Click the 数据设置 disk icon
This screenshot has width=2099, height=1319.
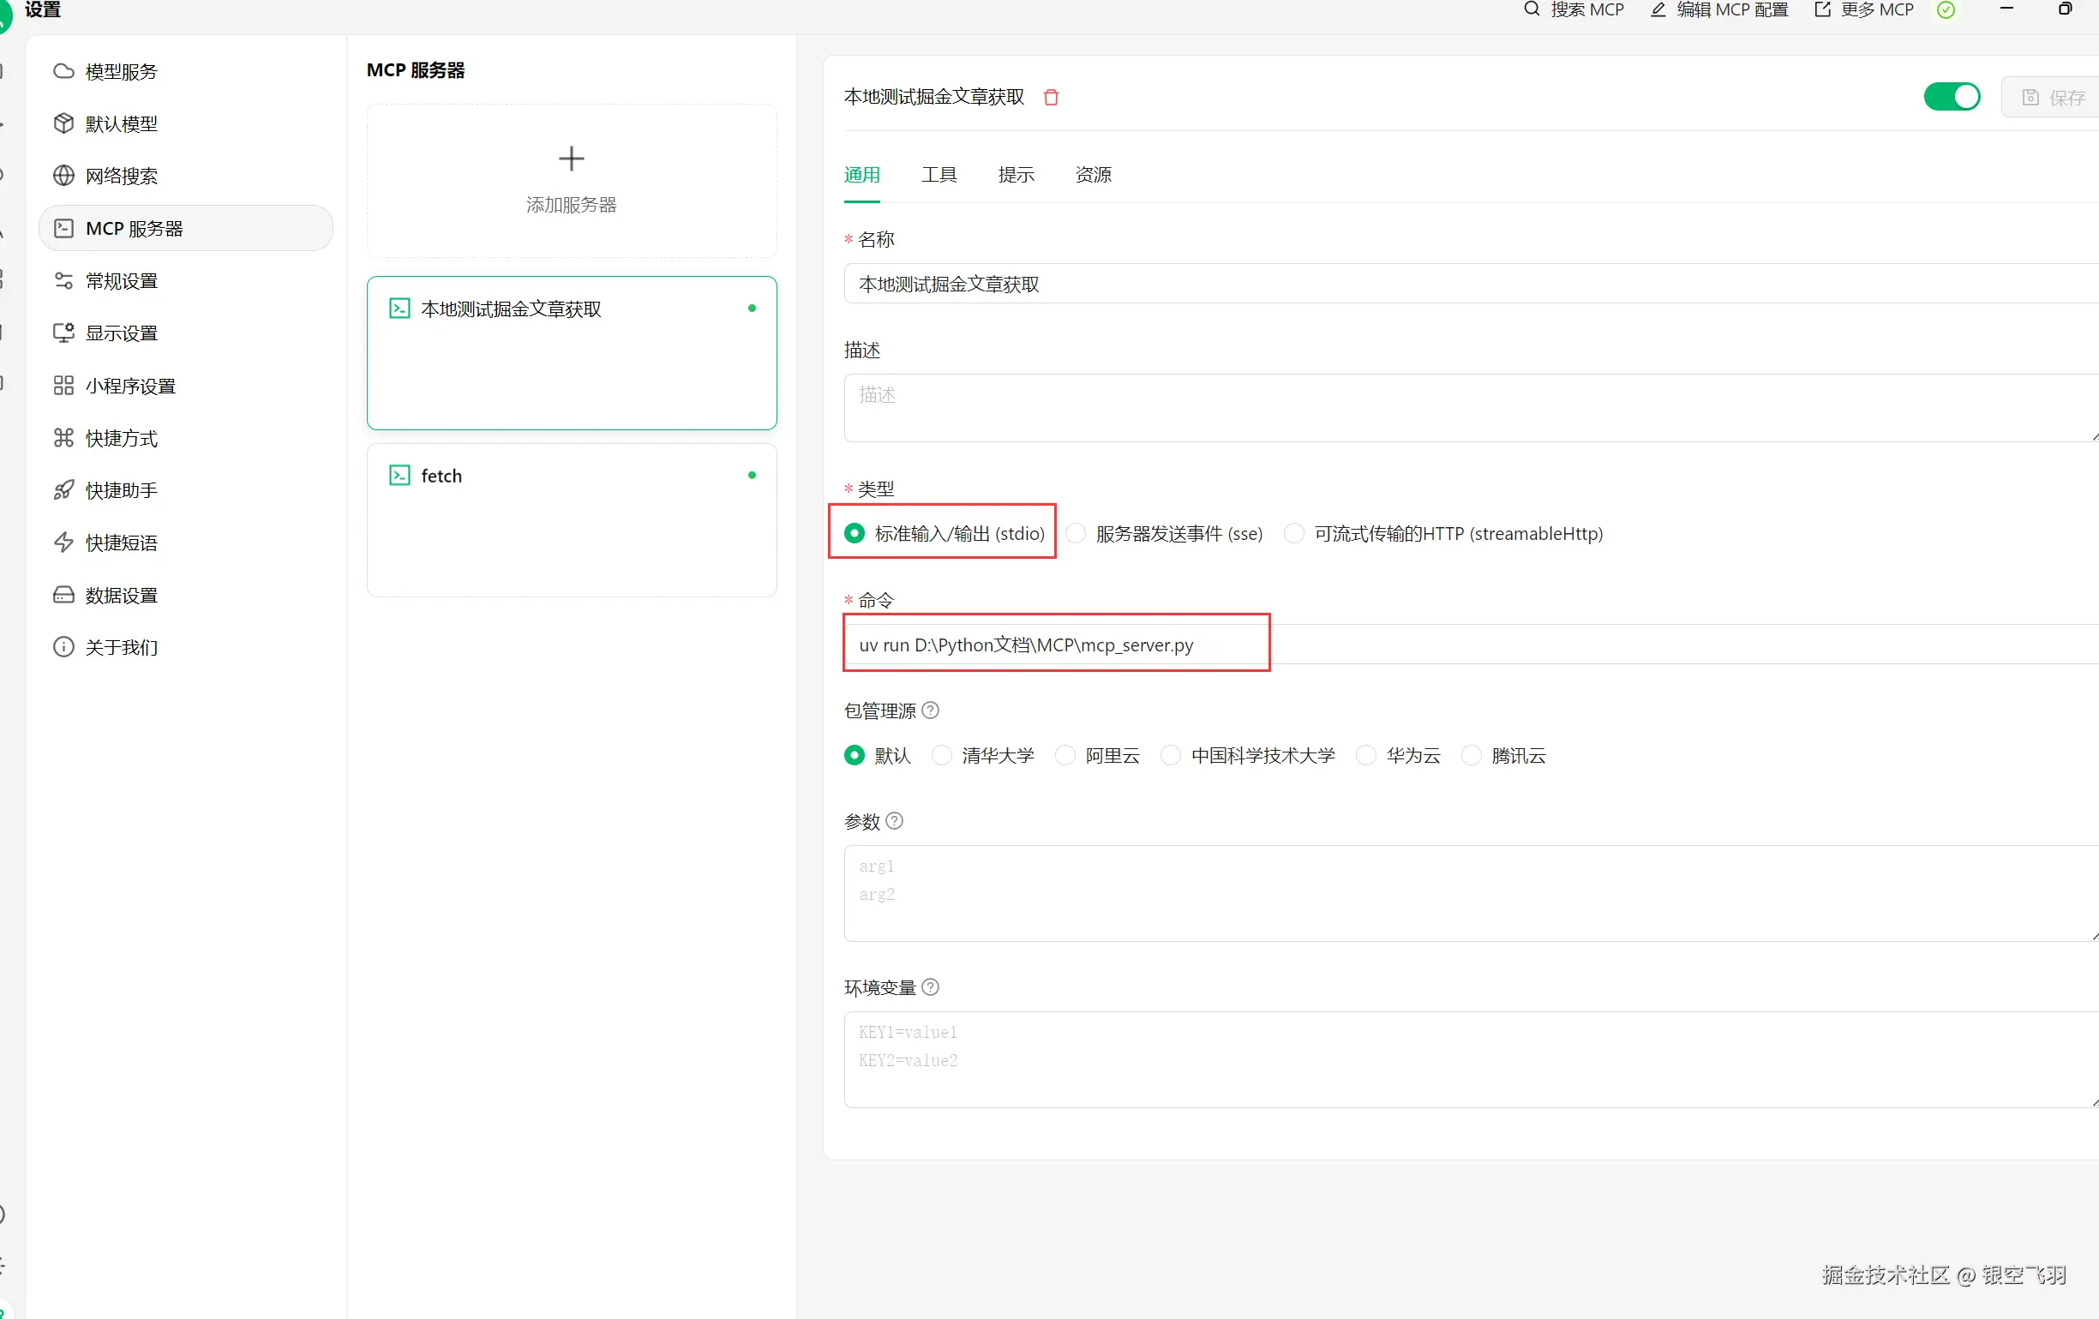[x=63, y=595]
